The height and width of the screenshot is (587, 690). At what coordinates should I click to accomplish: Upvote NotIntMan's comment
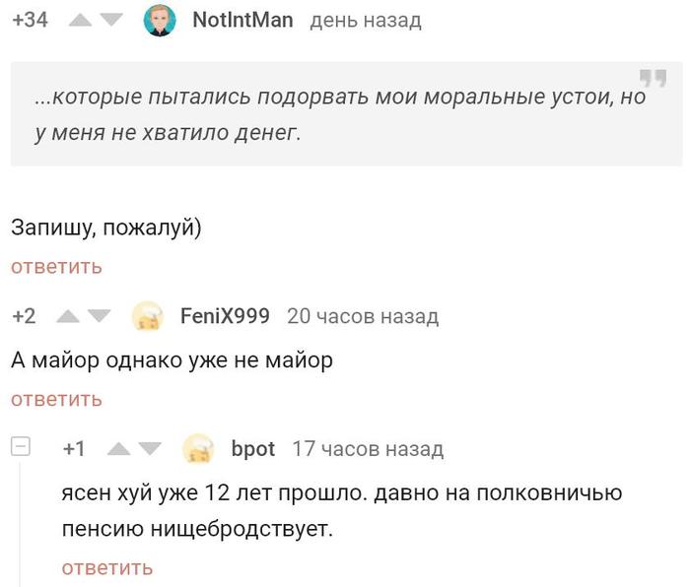point(84,21)
